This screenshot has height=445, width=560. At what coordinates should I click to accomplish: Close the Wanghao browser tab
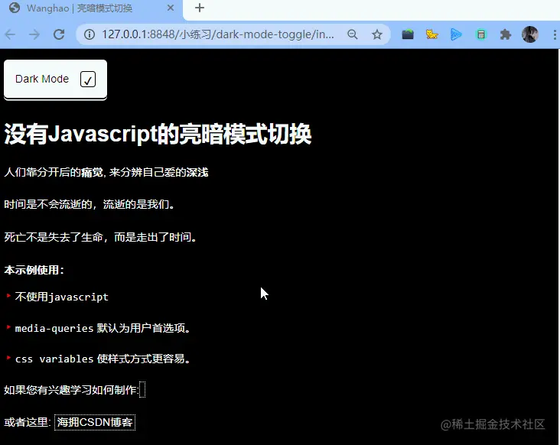point(171,8)
